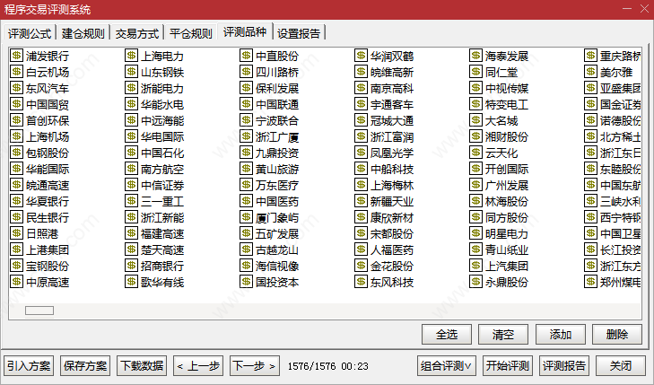Viewport: 654px width, 385px height.
Task: Select 东风科技 in the stock list
Action: (392, 283)
